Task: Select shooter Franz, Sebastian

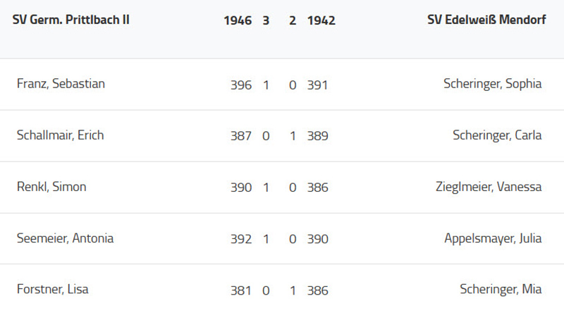Action: pyautogui.click(x=61, y=84)
